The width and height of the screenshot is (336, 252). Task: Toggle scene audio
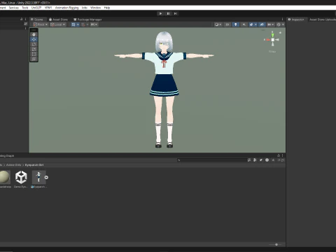click(244, 24)
